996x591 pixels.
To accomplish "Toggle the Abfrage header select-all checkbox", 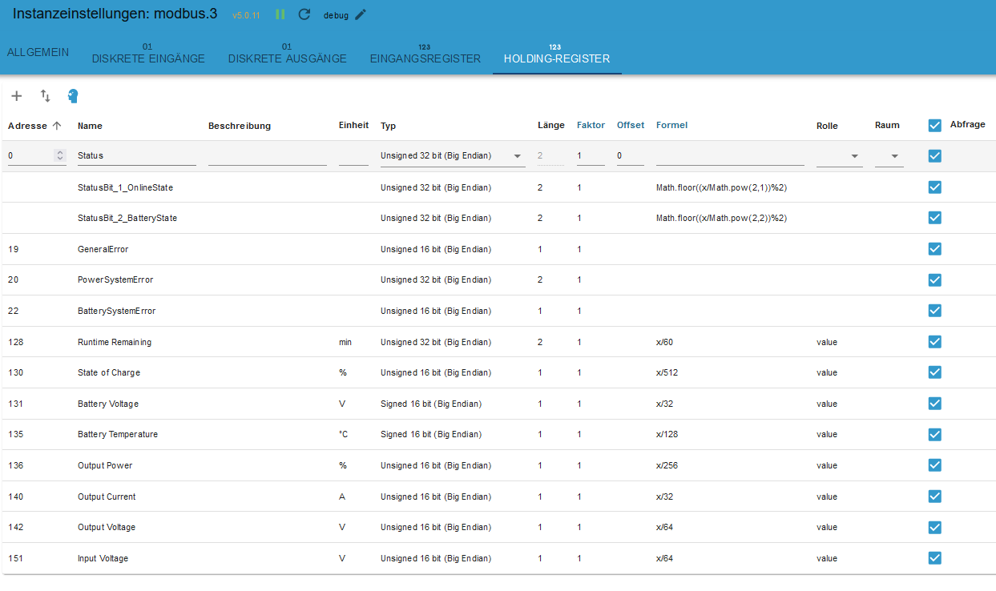I will point(934,125).
